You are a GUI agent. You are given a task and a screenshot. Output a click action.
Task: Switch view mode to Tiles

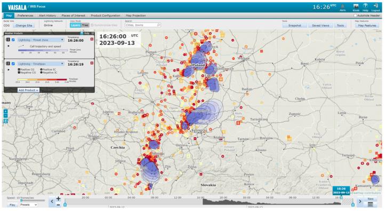[x=85, y=25]
